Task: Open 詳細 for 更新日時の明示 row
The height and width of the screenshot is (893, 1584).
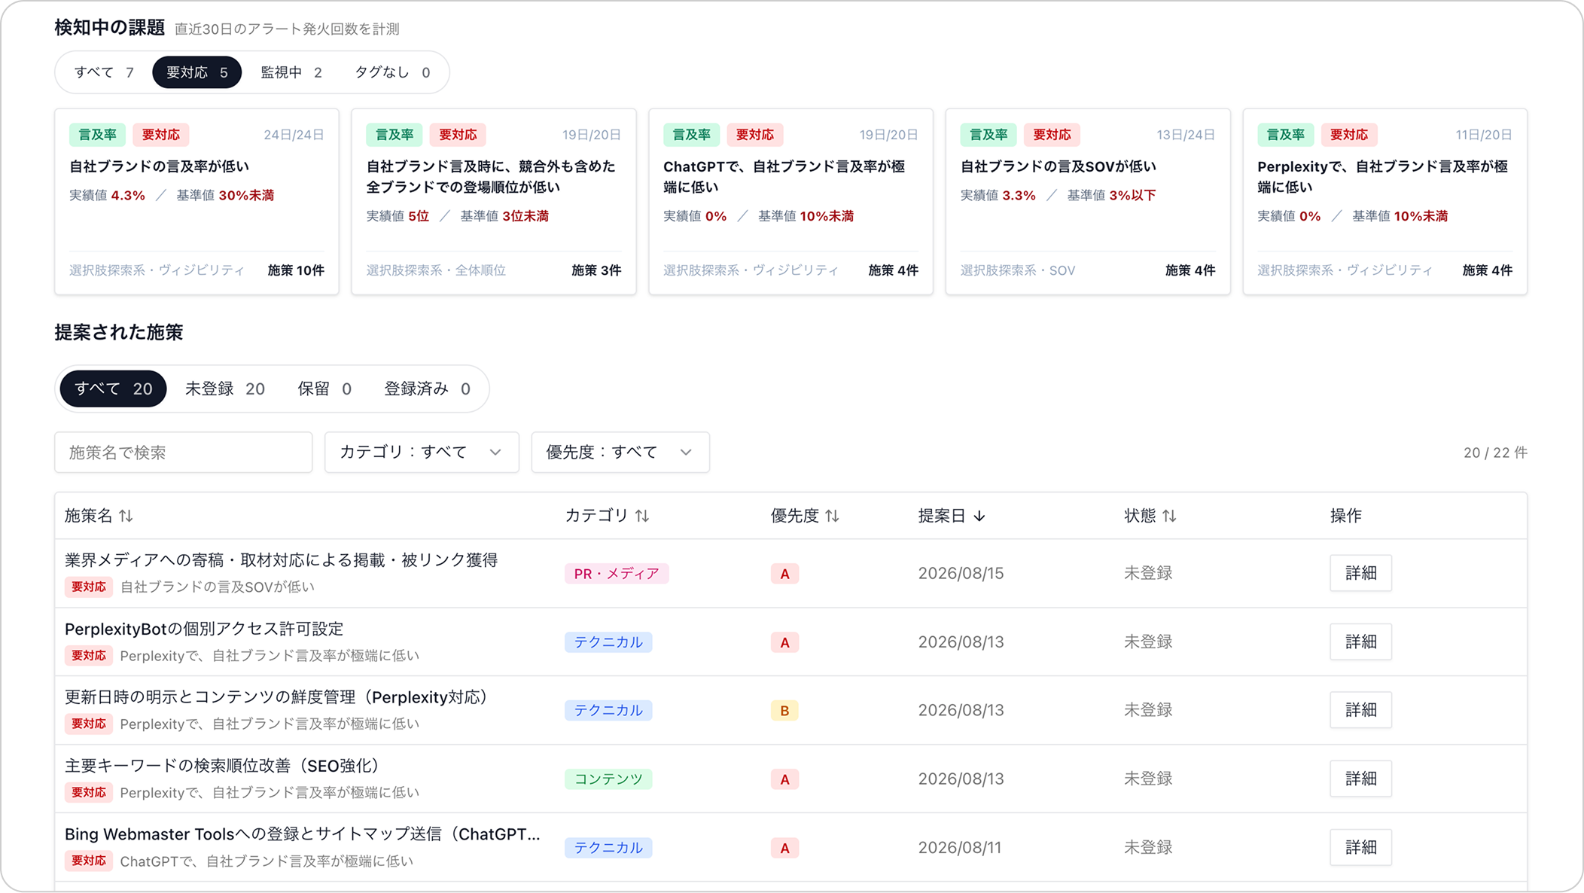Action: (x=1360, y=710)
